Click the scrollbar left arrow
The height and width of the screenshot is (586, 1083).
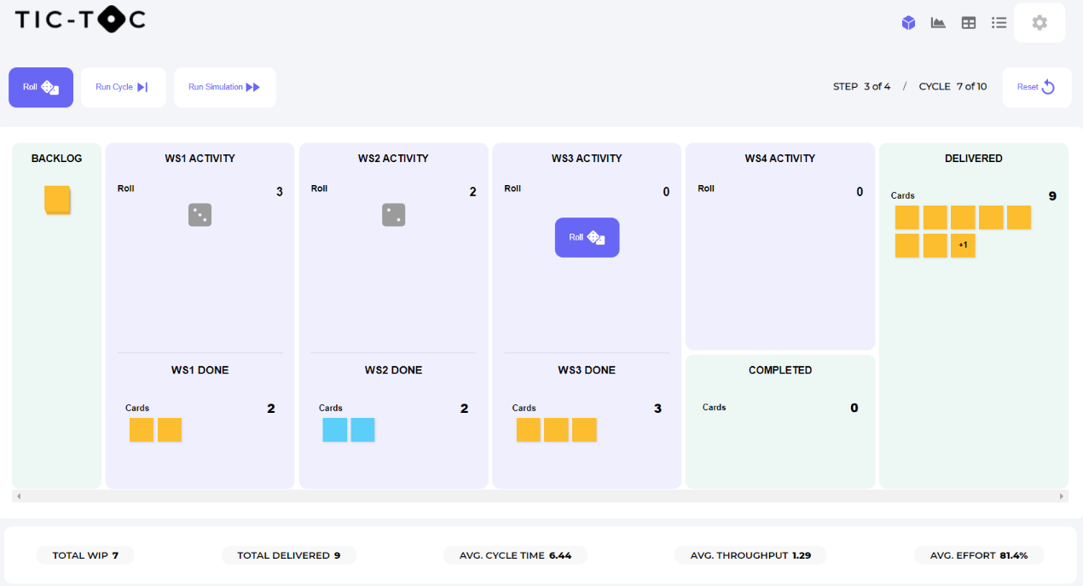(x=19, y=496)
